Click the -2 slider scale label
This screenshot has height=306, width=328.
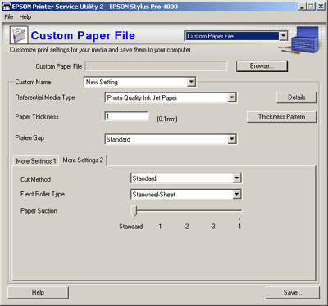pos(186,227)
